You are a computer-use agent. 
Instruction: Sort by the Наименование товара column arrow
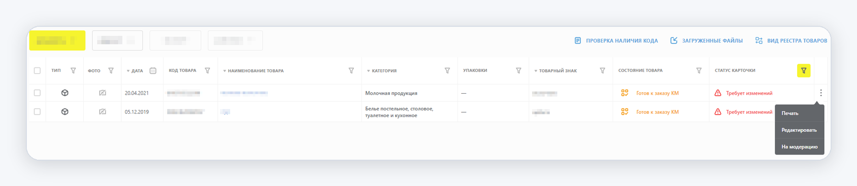(x=224, y=71)
